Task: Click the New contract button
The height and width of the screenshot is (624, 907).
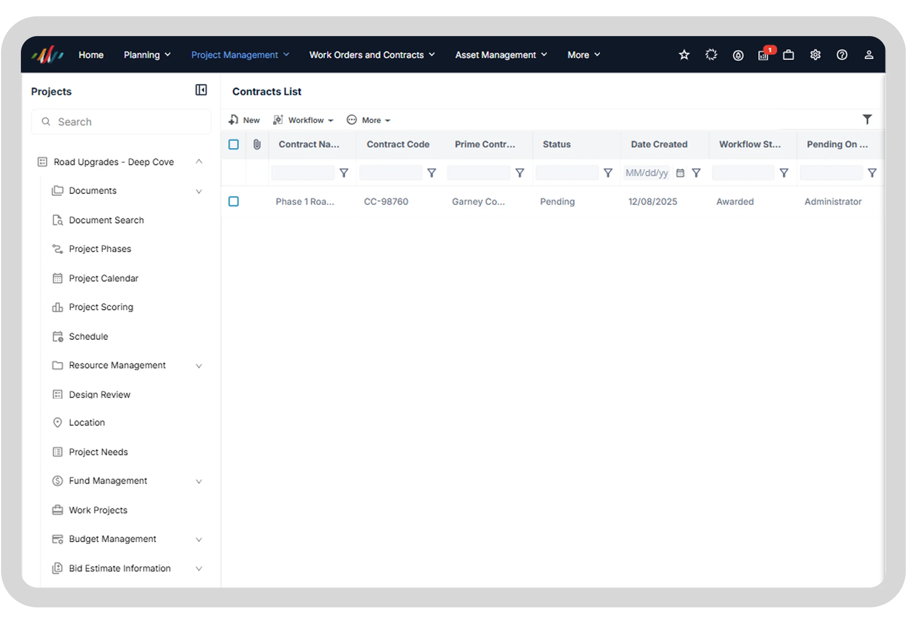Action: coord(244,120)
